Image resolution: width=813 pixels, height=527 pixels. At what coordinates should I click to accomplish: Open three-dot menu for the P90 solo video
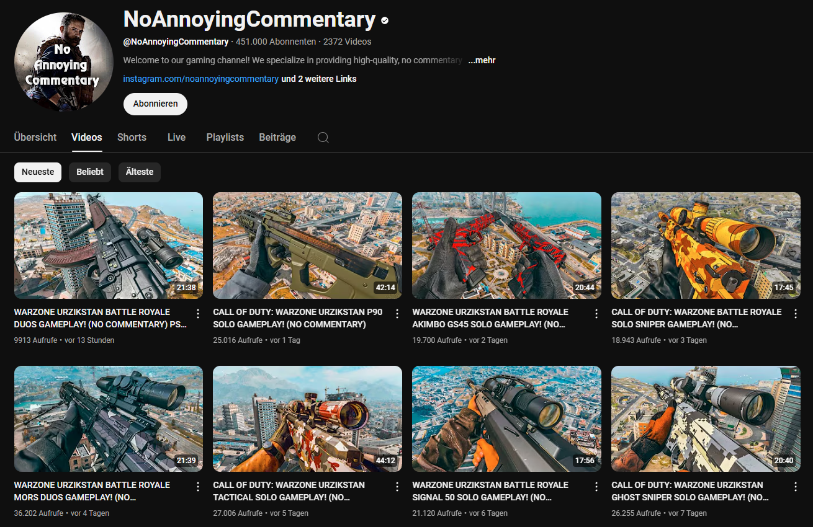tap(397, 314)
